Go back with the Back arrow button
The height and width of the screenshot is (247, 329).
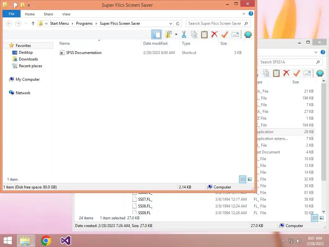coord(9,23)
